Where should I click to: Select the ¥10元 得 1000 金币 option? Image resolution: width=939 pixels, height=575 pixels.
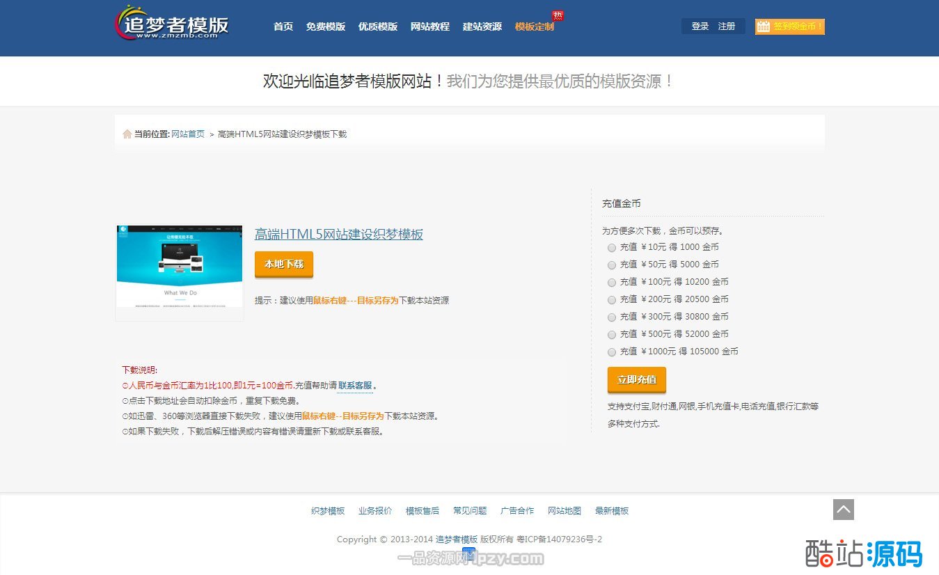pyautogui.click(x=612, y=247)
